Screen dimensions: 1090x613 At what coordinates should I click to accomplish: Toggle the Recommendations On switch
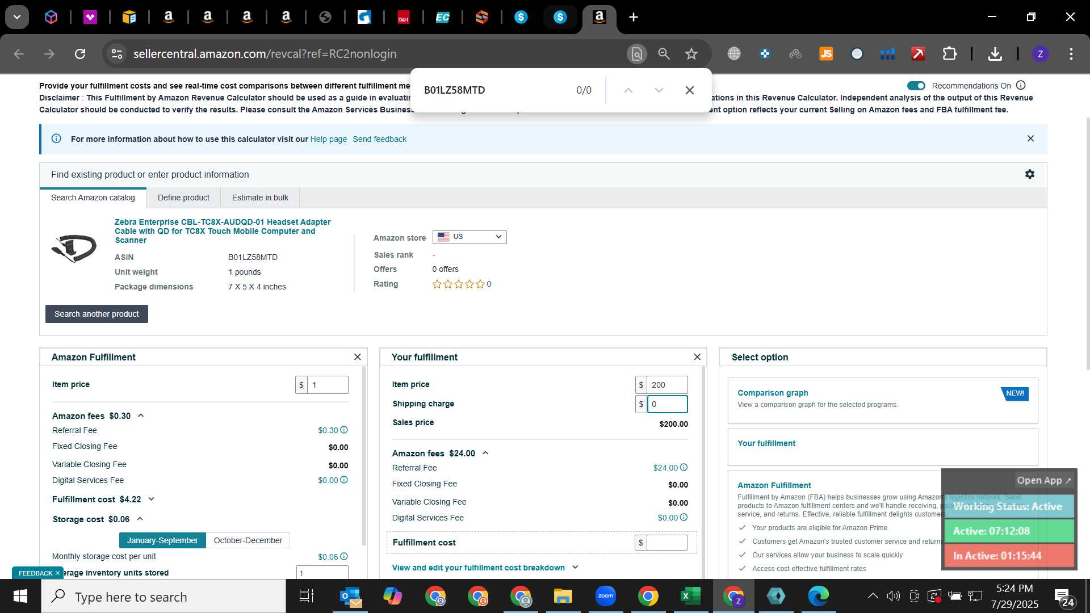[916, 86]
